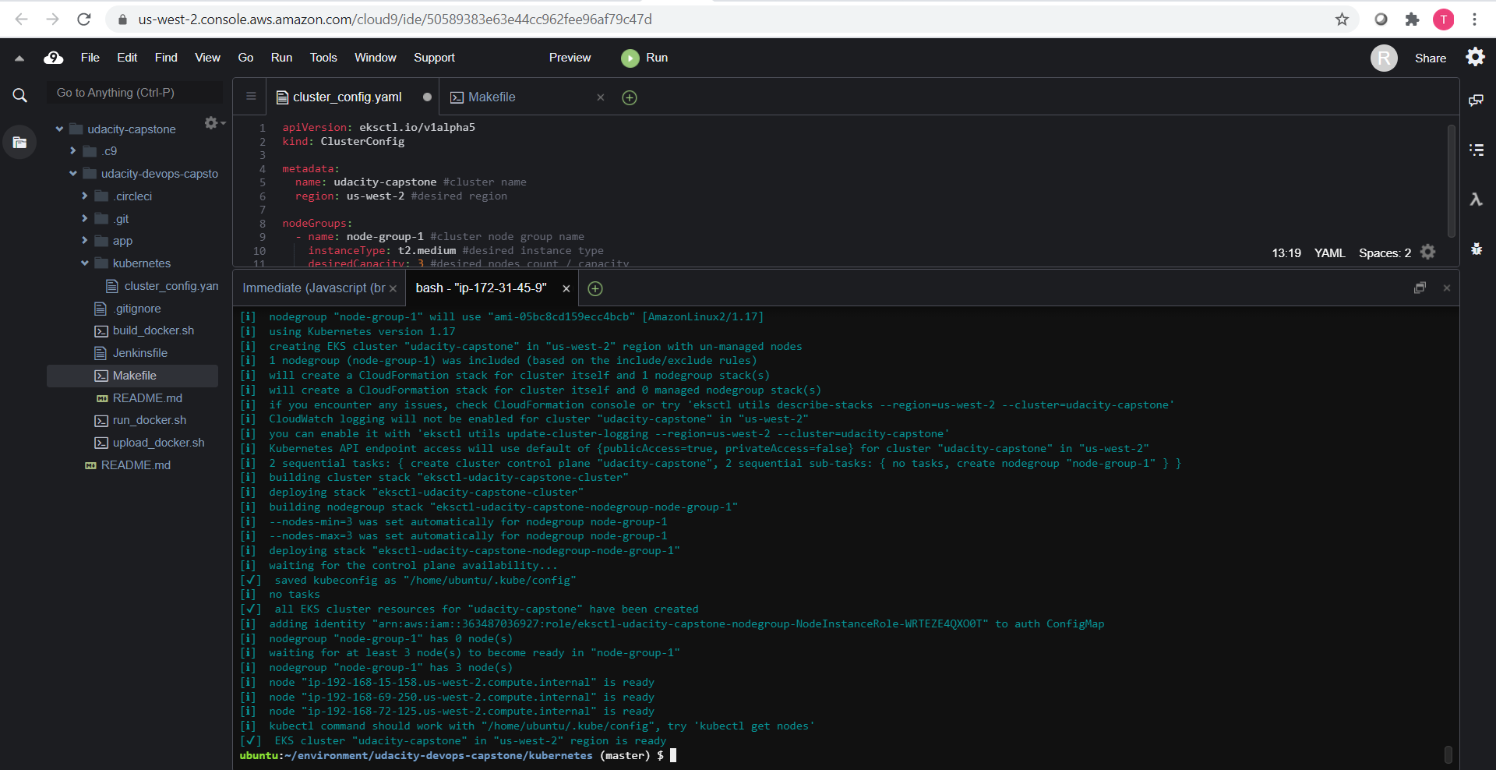This screenshot has height=770, width=1496.
Task: Open Chrome profile avatar T
Action: [1444, 19]
